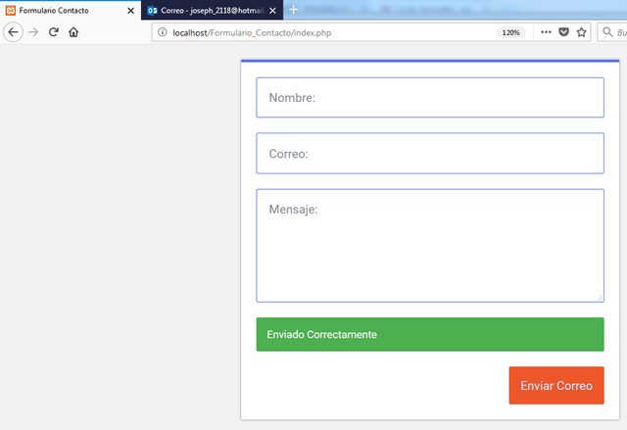Bookmark this page with the star
Image resolution: width=627 pixels, height=430 pixels.
click(x=581, y=32)
